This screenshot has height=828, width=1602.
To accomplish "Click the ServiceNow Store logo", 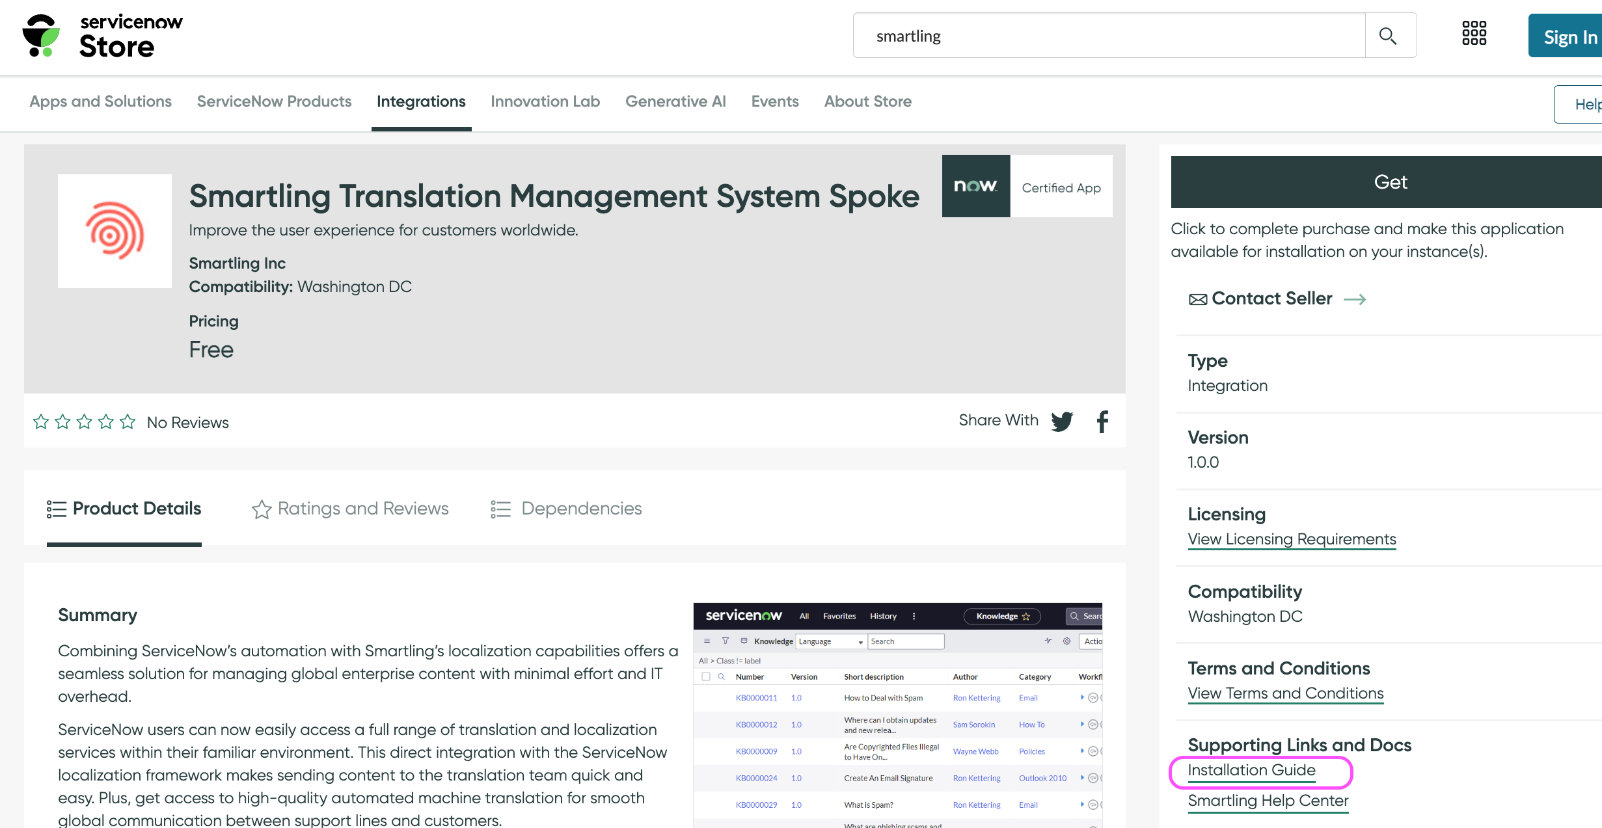I will [x=102, y=36].
